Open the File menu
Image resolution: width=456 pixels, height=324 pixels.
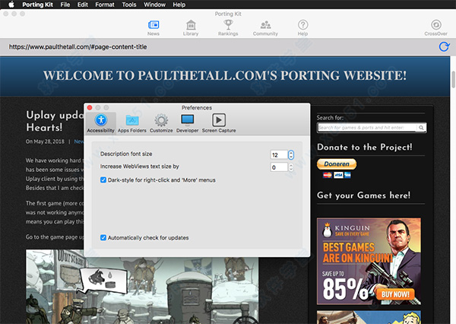[x=65, y=5]
